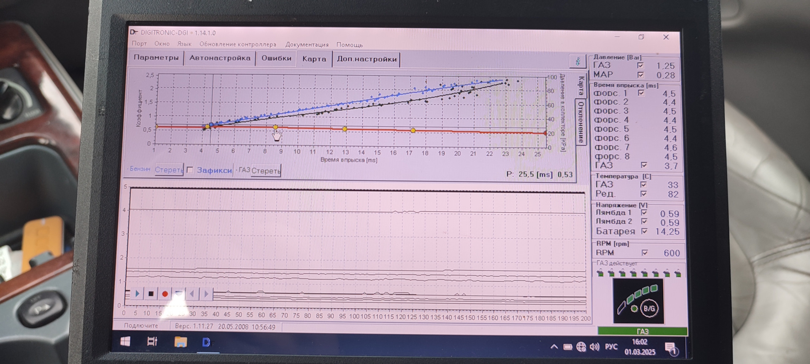Toggle the Лямбда 2 voltage checkbox
The height and width of the screenshot is (364, 810).
coord(644,222)
